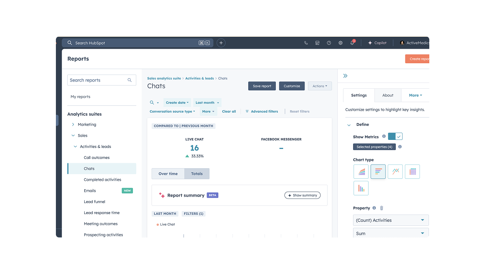The width and height of the screenshot is (486, 274).
Task: Click the Show summary button
Action: [302, 195]
